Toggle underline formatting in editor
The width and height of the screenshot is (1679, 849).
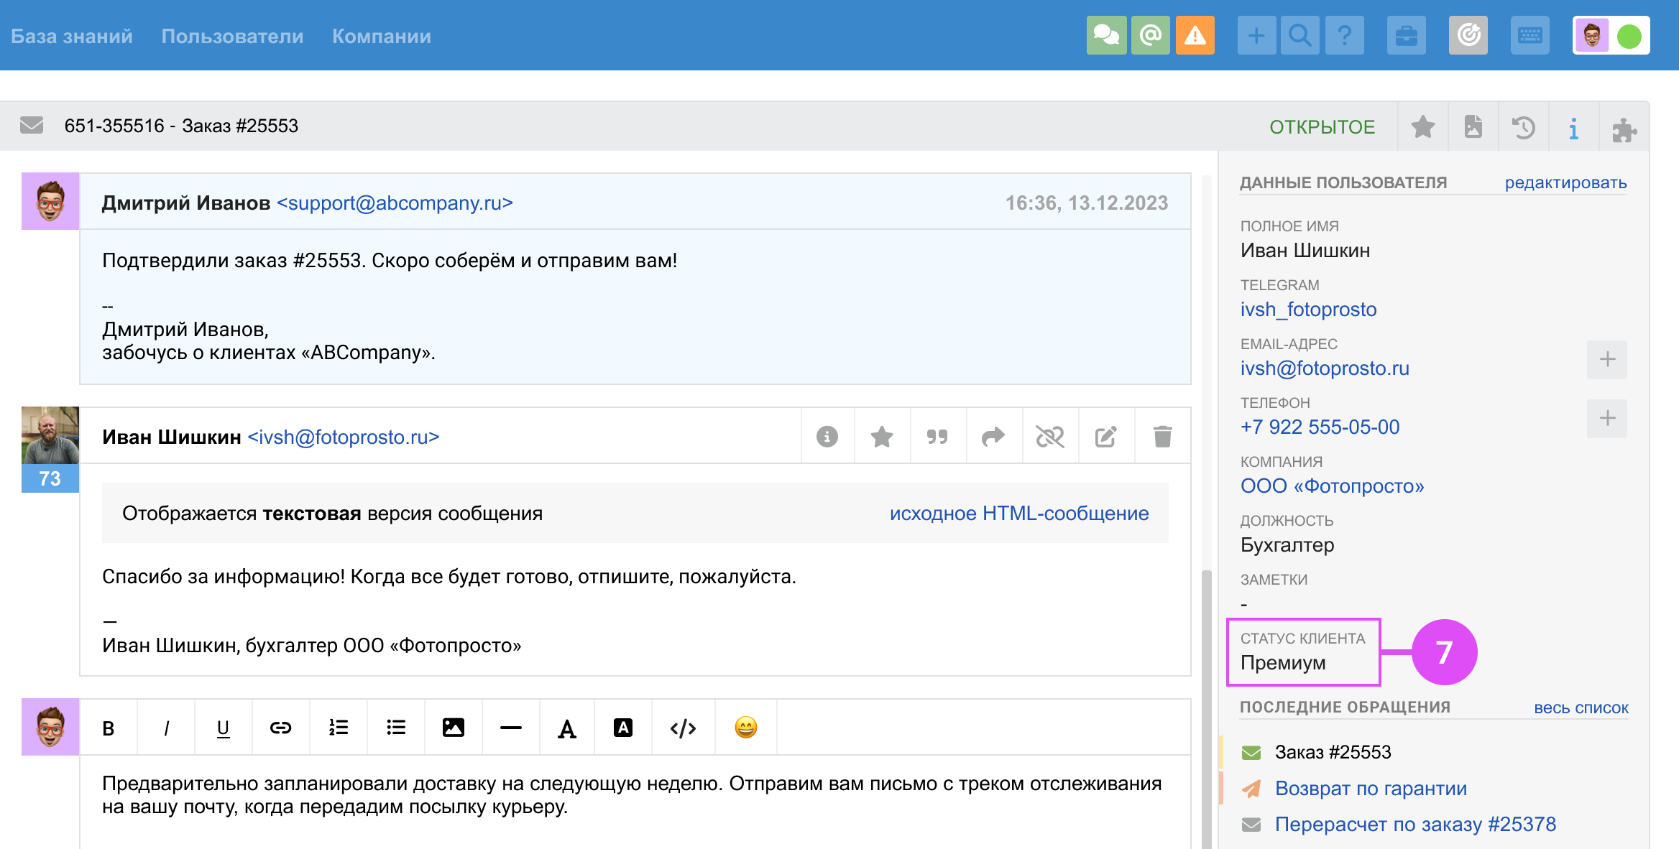223,728
